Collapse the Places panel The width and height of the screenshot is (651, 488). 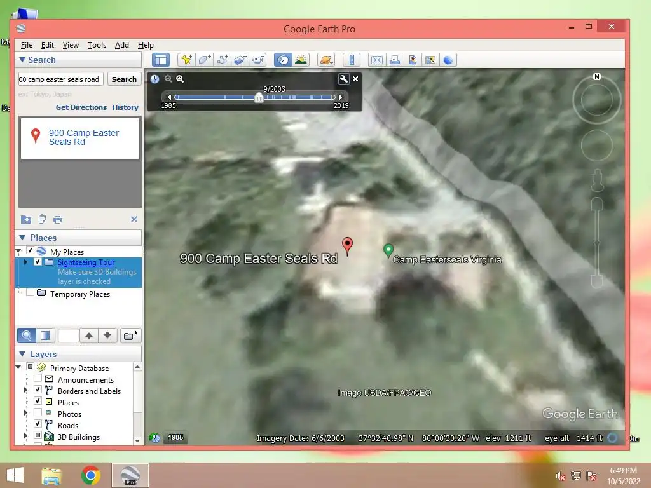click(x=22, y=238)
